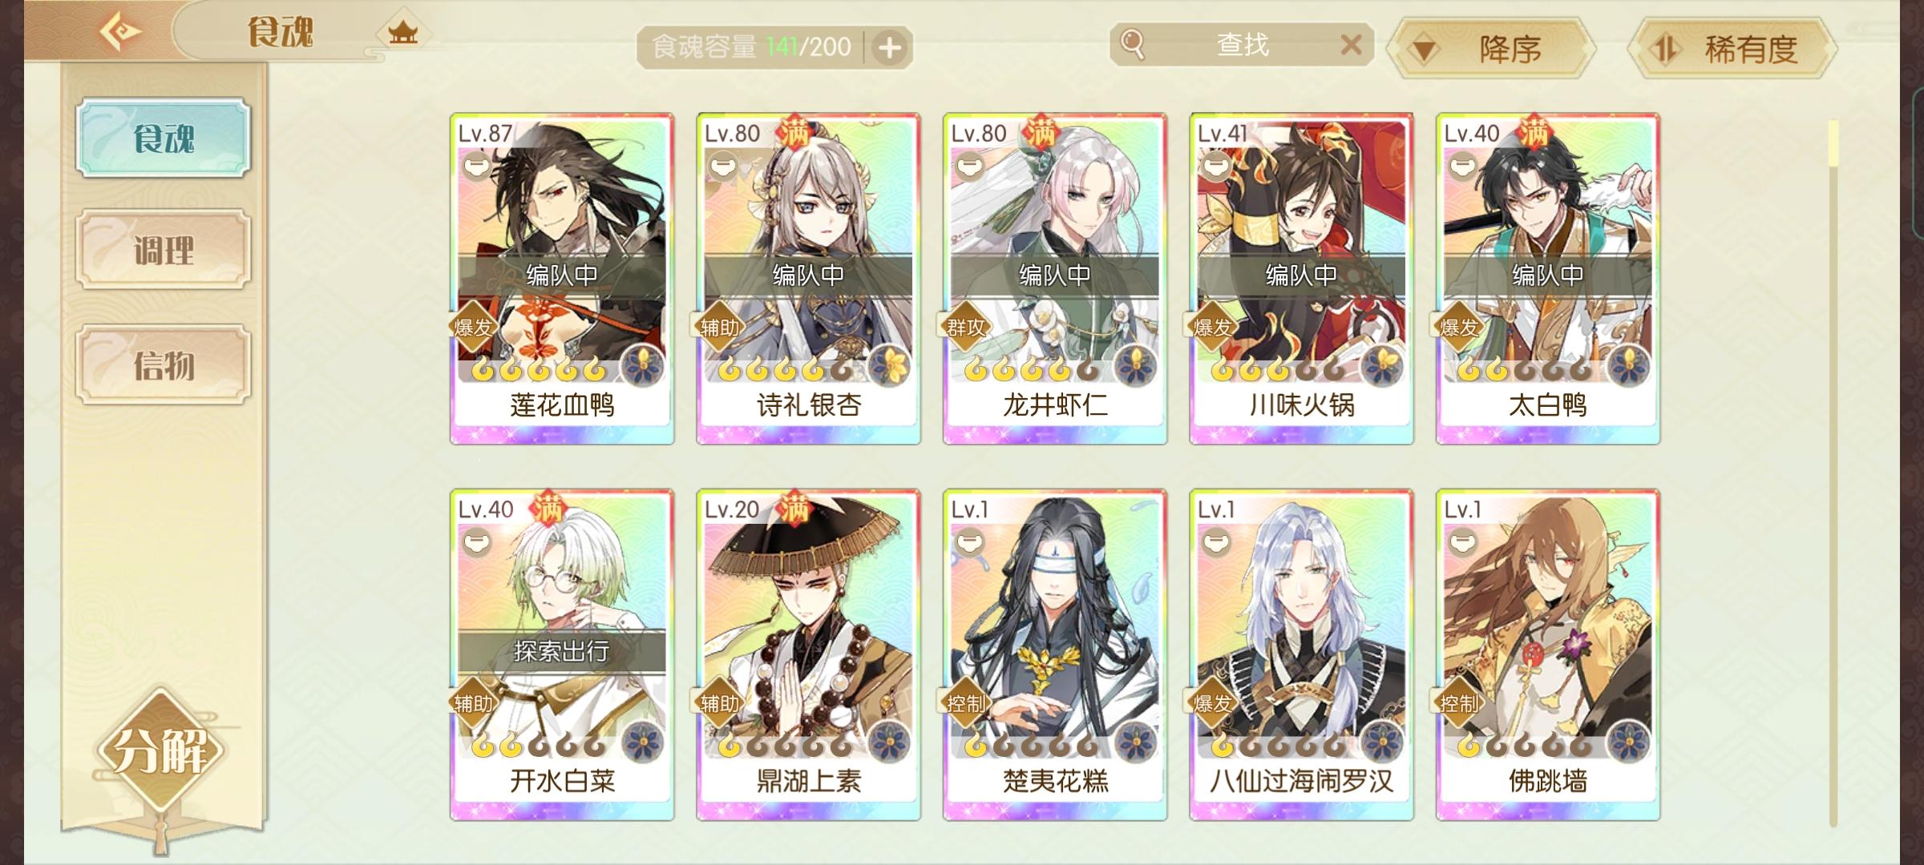1924x865 pixels.
Task: Switch to the 调理 tab
Action: click(164, 250)
